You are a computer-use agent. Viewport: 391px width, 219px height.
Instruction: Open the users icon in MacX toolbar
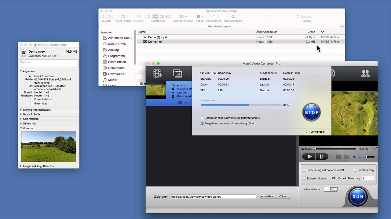click(x=365, y=74)
